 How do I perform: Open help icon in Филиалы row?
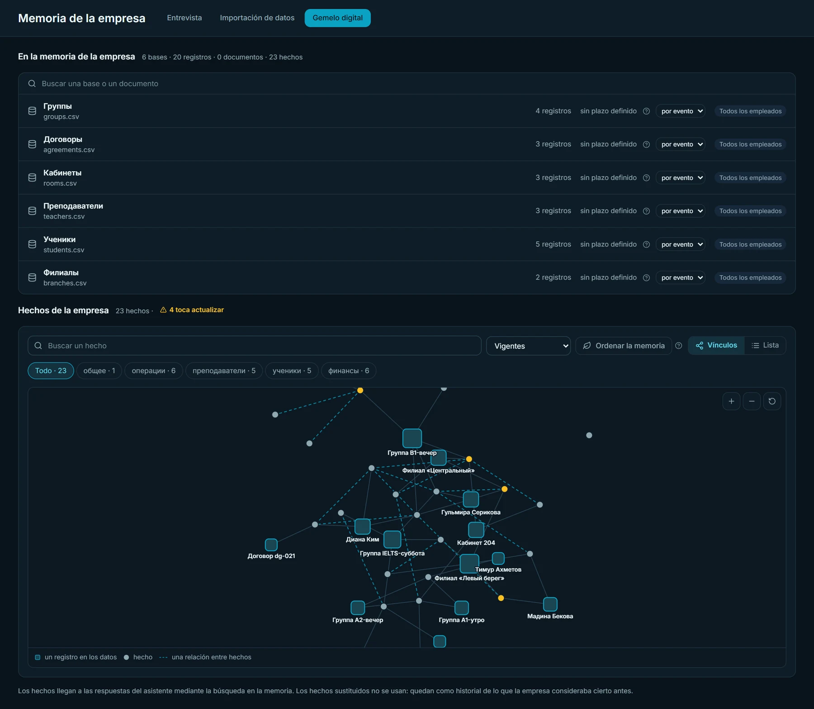point(646,277)
